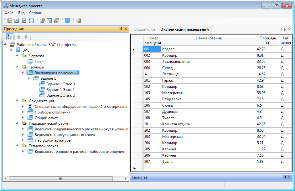The image size is (295, 191).
Task: Close the active document tab
Action: [289, 29]
